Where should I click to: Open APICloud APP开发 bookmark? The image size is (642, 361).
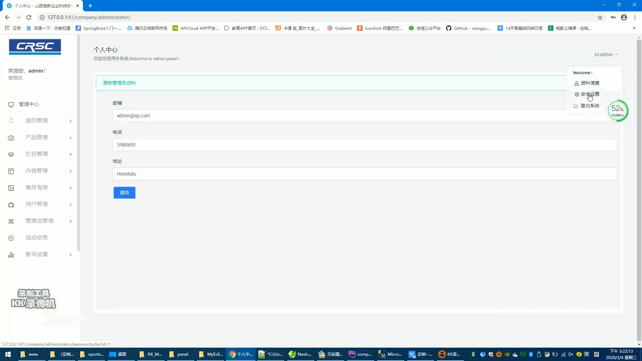(x=196, y=28)
